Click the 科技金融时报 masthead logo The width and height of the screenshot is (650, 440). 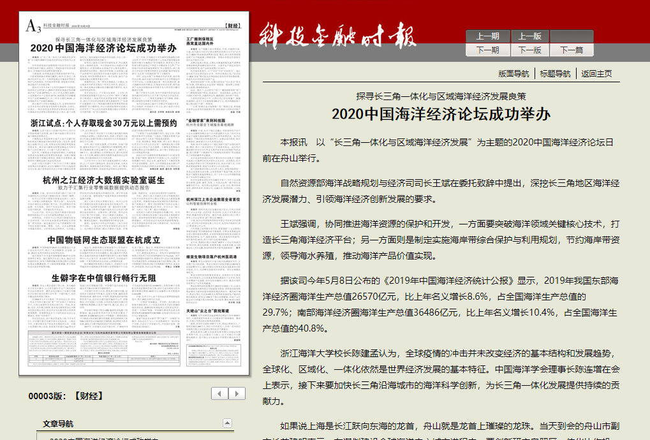tap(337, 36)
